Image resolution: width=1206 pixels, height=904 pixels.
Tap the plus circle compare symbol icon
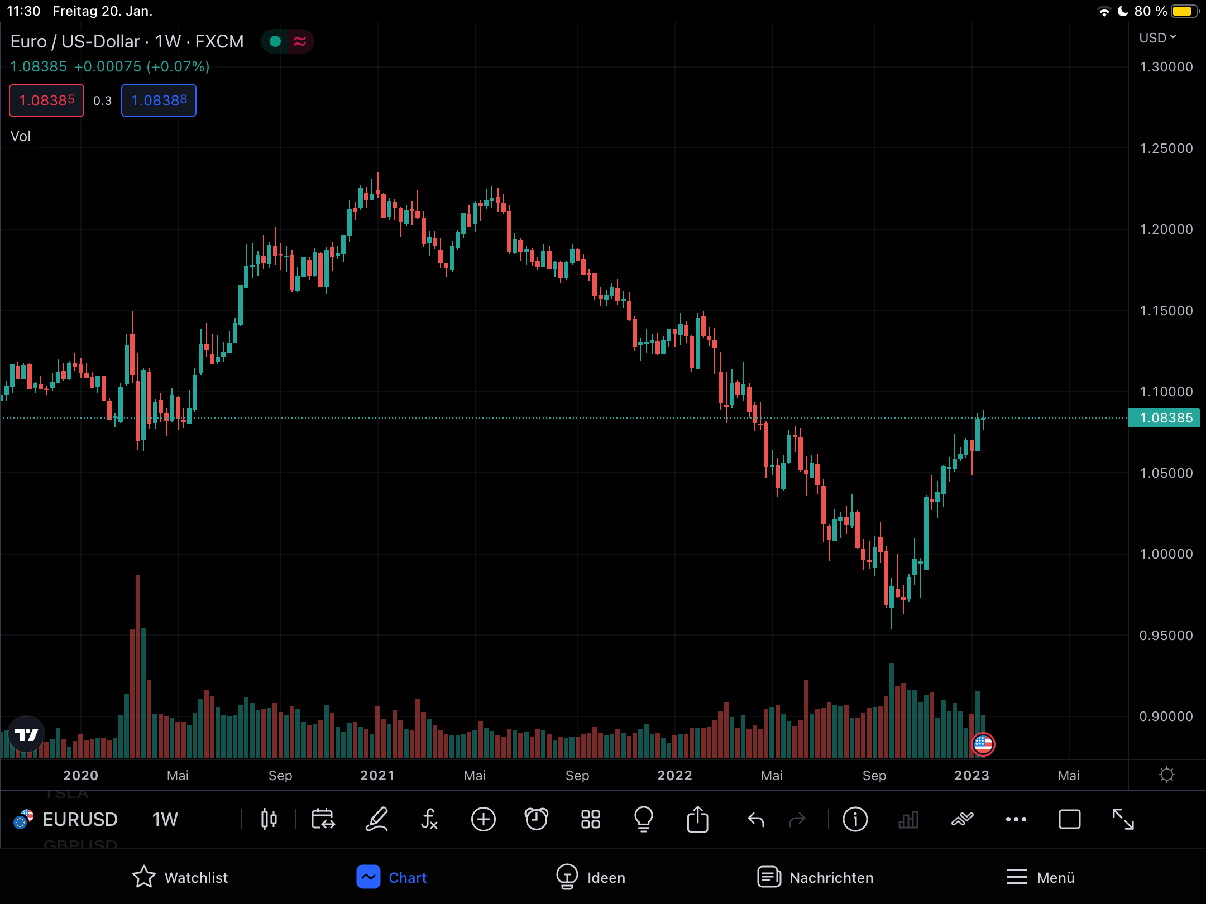click(x=483, y=819)
